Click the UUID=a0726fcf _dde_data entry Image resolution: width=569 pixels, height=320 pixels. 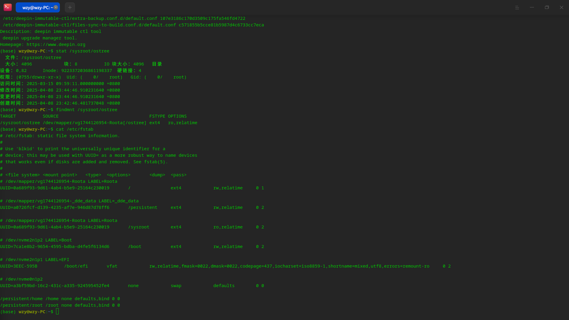click(132, 207)
